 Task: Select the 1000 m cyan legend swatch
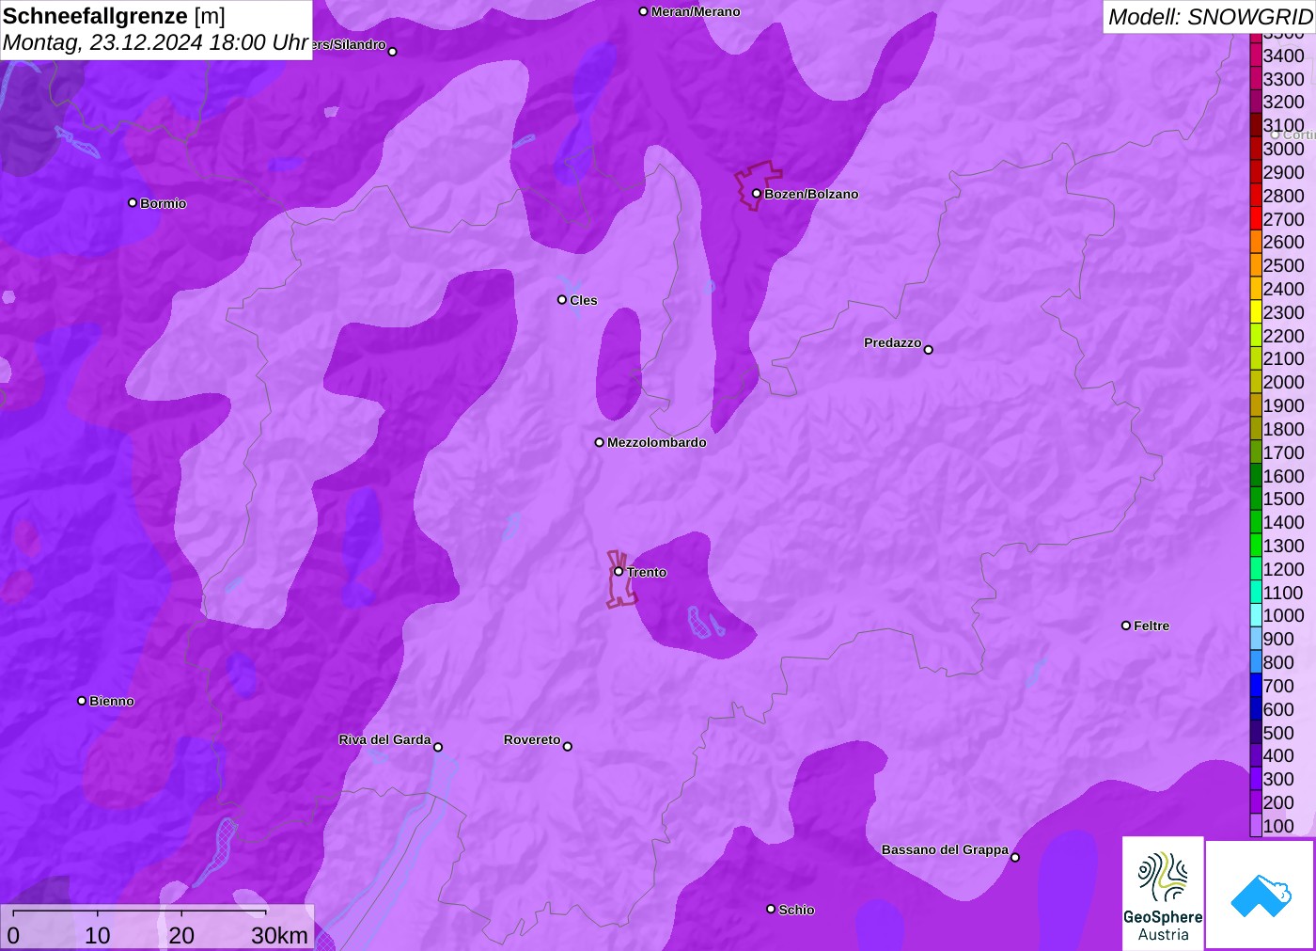[x=1256, y=615]
